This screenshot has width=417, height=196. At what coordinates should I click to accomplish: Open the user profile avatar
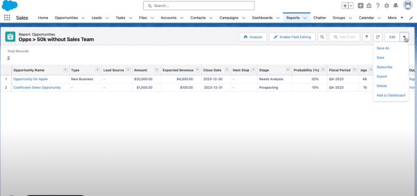click(x=408, y=5)
